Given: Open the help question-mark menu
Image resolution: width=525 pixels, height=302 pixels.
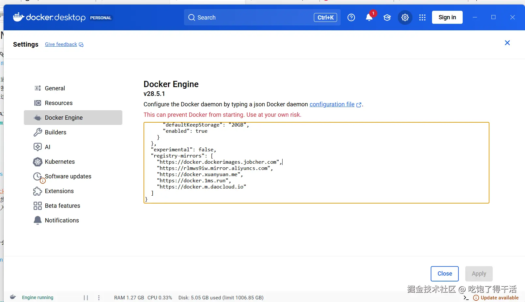Looking at the screenshot, I should coord(351,17).
